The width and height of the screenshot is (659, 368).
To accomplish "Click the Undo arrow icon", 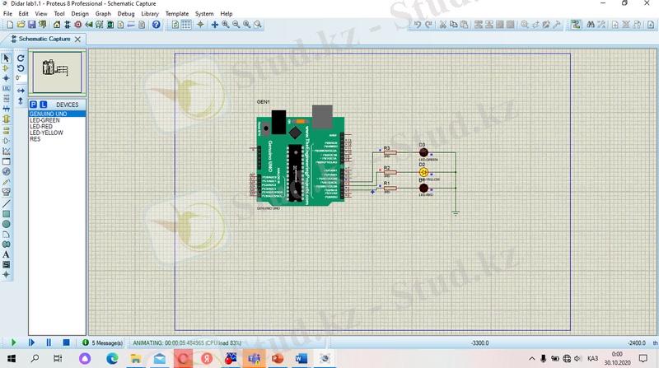I will pyautogui.click(x=417, y=25).
